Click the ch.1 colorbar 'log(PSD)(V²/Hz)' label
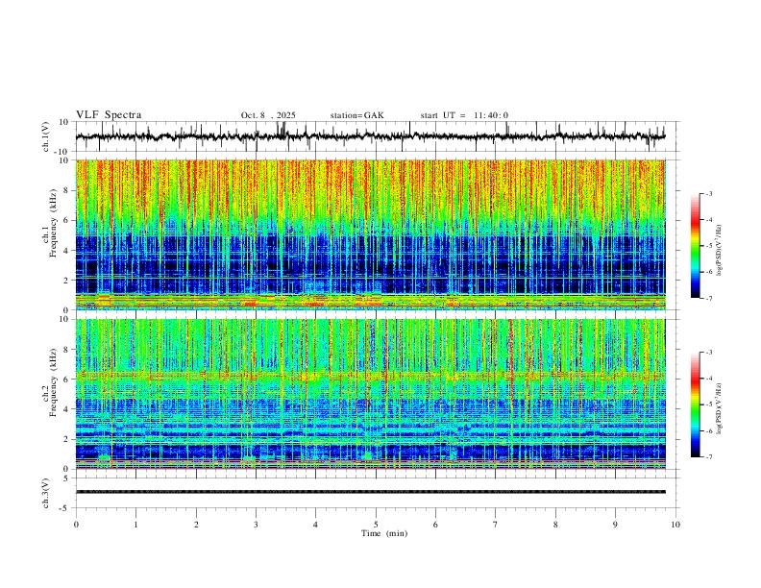 (x=719, y=250)
